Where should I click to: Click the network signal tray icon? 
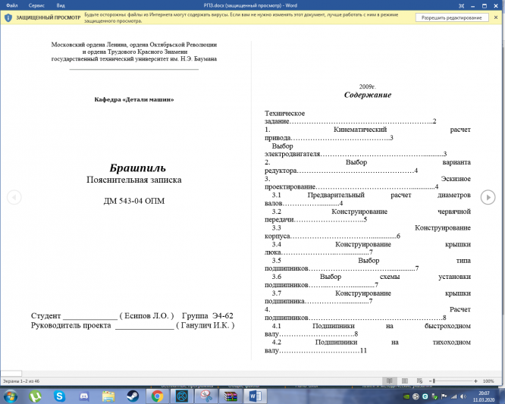click(x=453, y=396)
